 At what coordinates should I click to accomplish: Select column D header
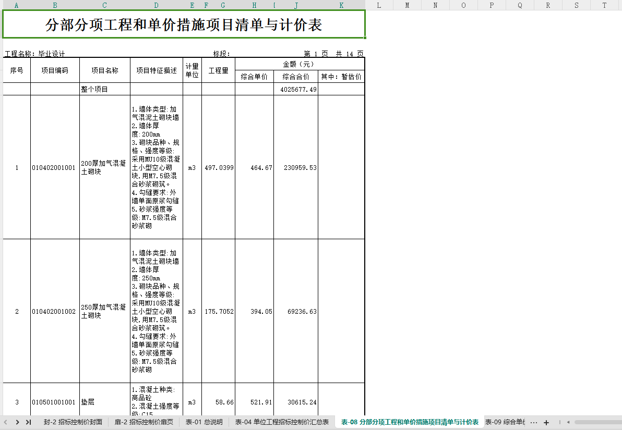tap(157, 5)
